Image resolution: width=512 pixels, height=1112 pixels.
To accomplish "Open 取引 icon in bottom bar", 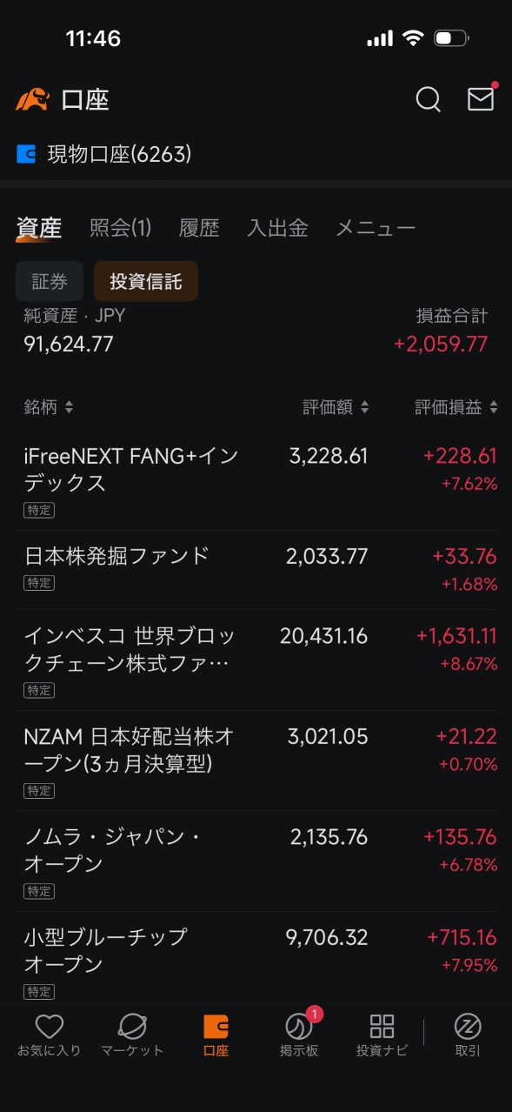I will pos(468,1035).
